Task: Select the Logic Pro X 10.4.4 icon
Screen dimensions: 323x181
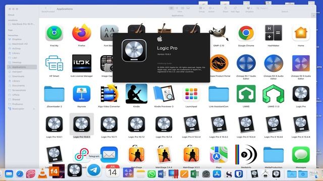Action: click(246, 124)
